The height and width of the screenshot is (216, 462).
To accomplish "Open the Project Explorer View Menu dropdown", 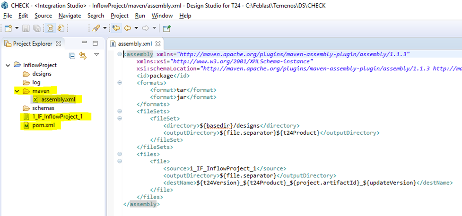I will (x=96, y=55).
